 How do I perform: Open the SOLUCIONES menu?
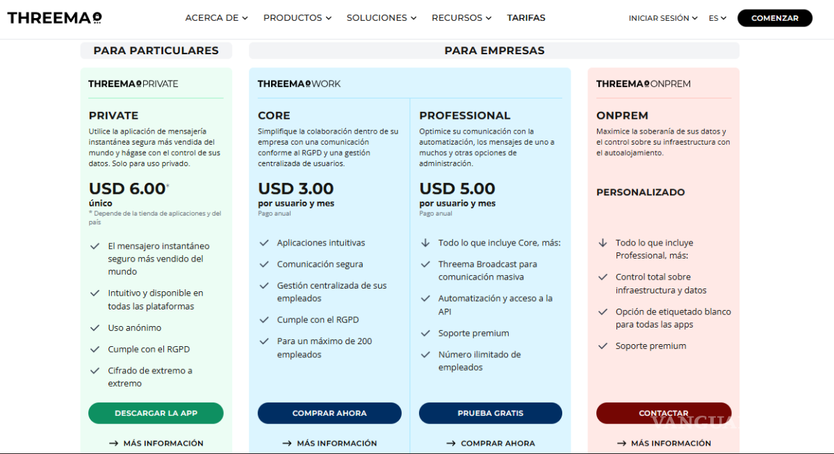point(381,17)
